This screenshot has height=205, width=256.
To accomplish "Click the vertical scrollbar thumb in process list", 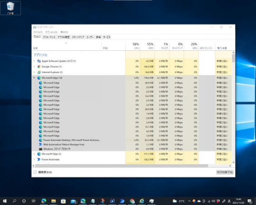I will 233,58.
